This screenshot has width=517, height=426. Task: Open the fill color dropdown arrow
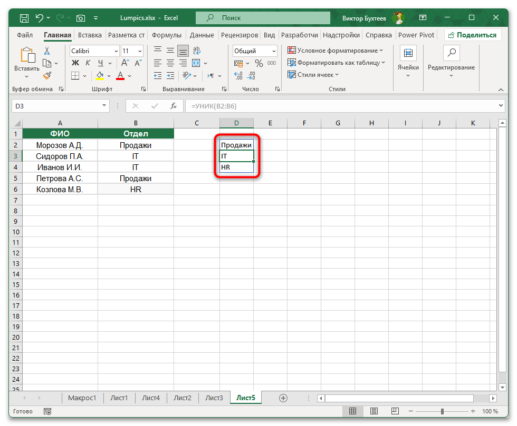109,76
